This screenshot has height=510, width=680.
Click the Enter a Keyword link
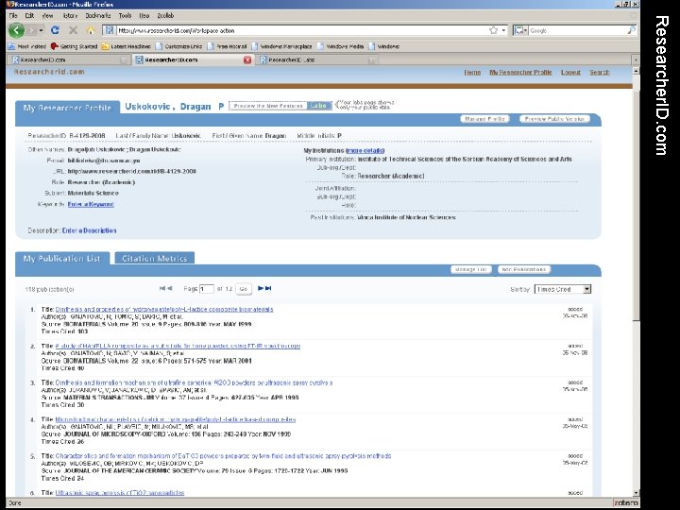91,204
